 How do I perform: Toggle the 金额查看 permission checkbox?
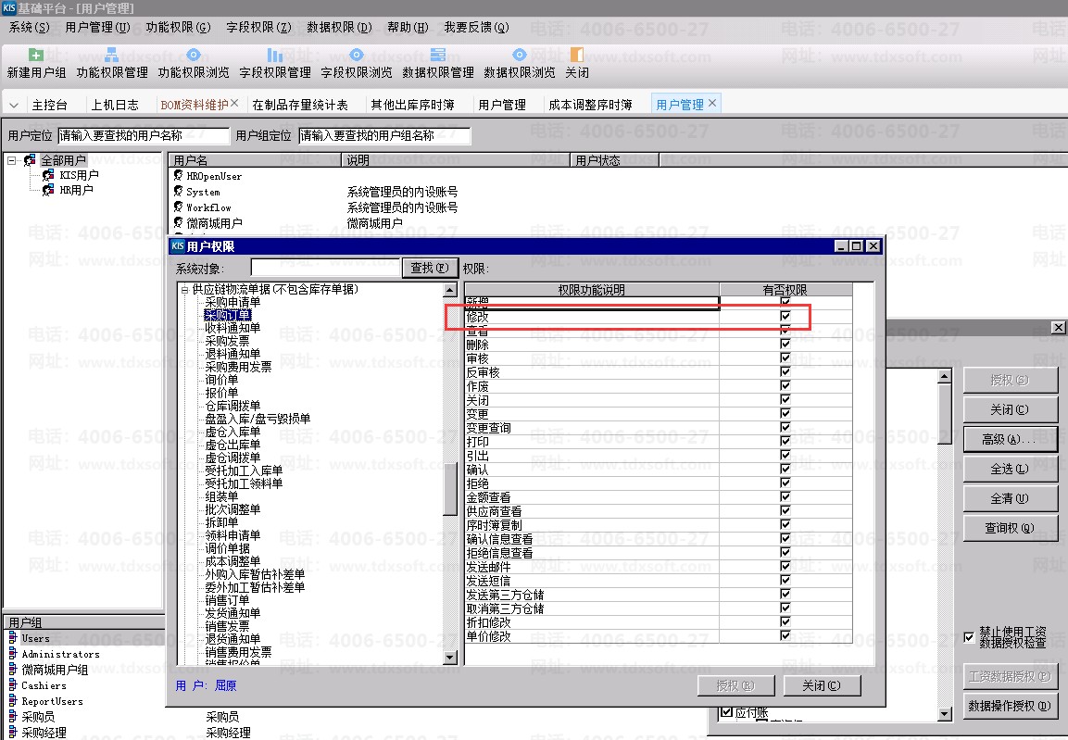[785, 496]
